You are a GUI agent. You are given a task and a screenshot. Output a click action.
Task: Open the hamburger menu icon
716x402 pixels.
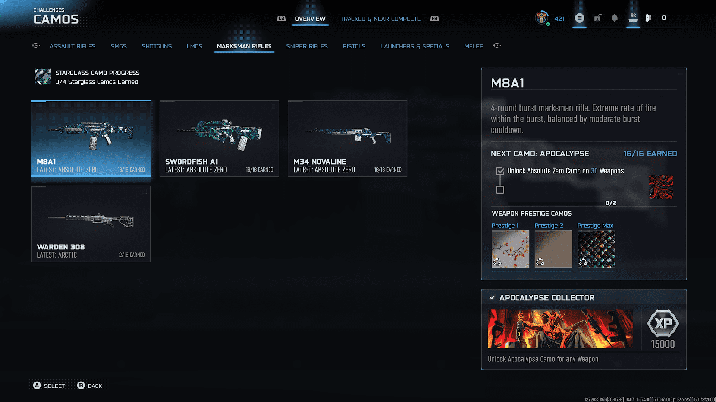click(x=579, y=18)
